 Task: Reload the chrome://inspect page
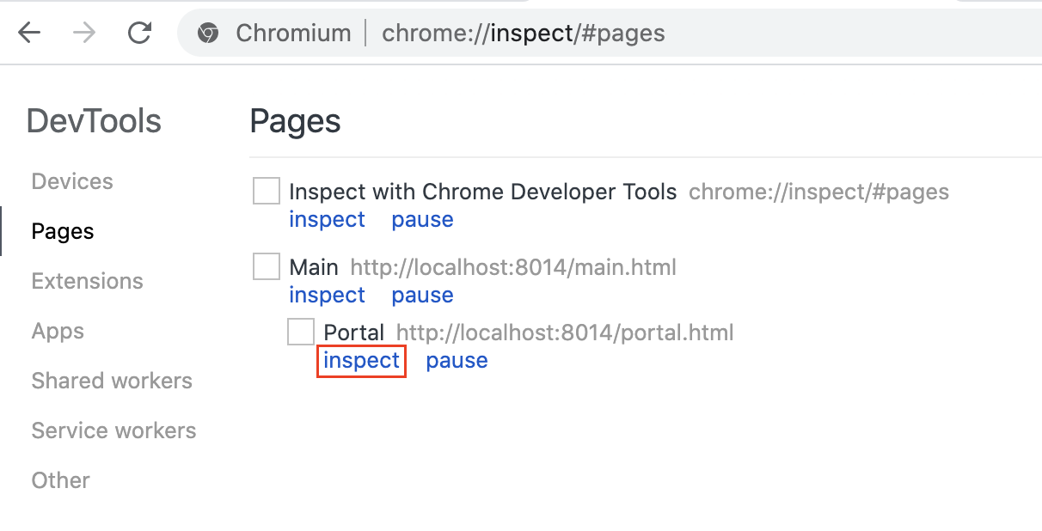[139, 34]
